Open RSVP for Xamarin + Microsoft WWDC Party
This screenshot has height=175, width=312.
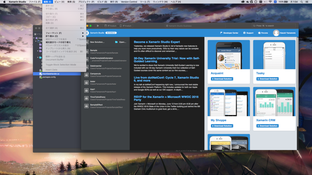[x=166, y=98]
